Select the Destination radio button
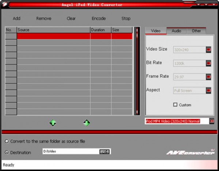Viewport: 219px width, 171px height. coord(7,152)
